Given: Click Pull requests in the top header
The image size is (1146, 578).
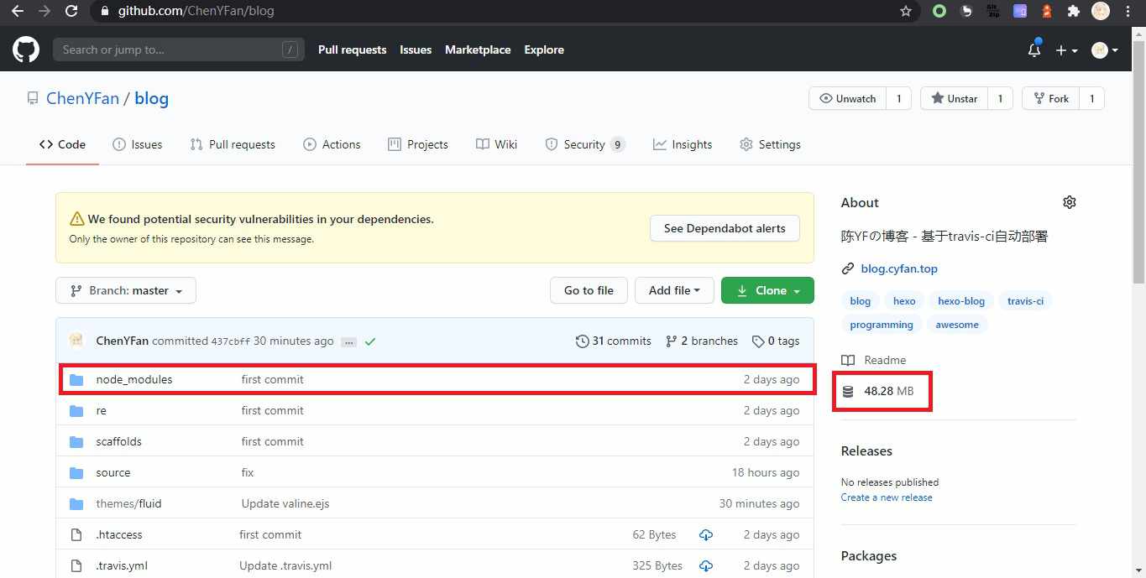Looking at the screenshot, I should coord(353,49).
